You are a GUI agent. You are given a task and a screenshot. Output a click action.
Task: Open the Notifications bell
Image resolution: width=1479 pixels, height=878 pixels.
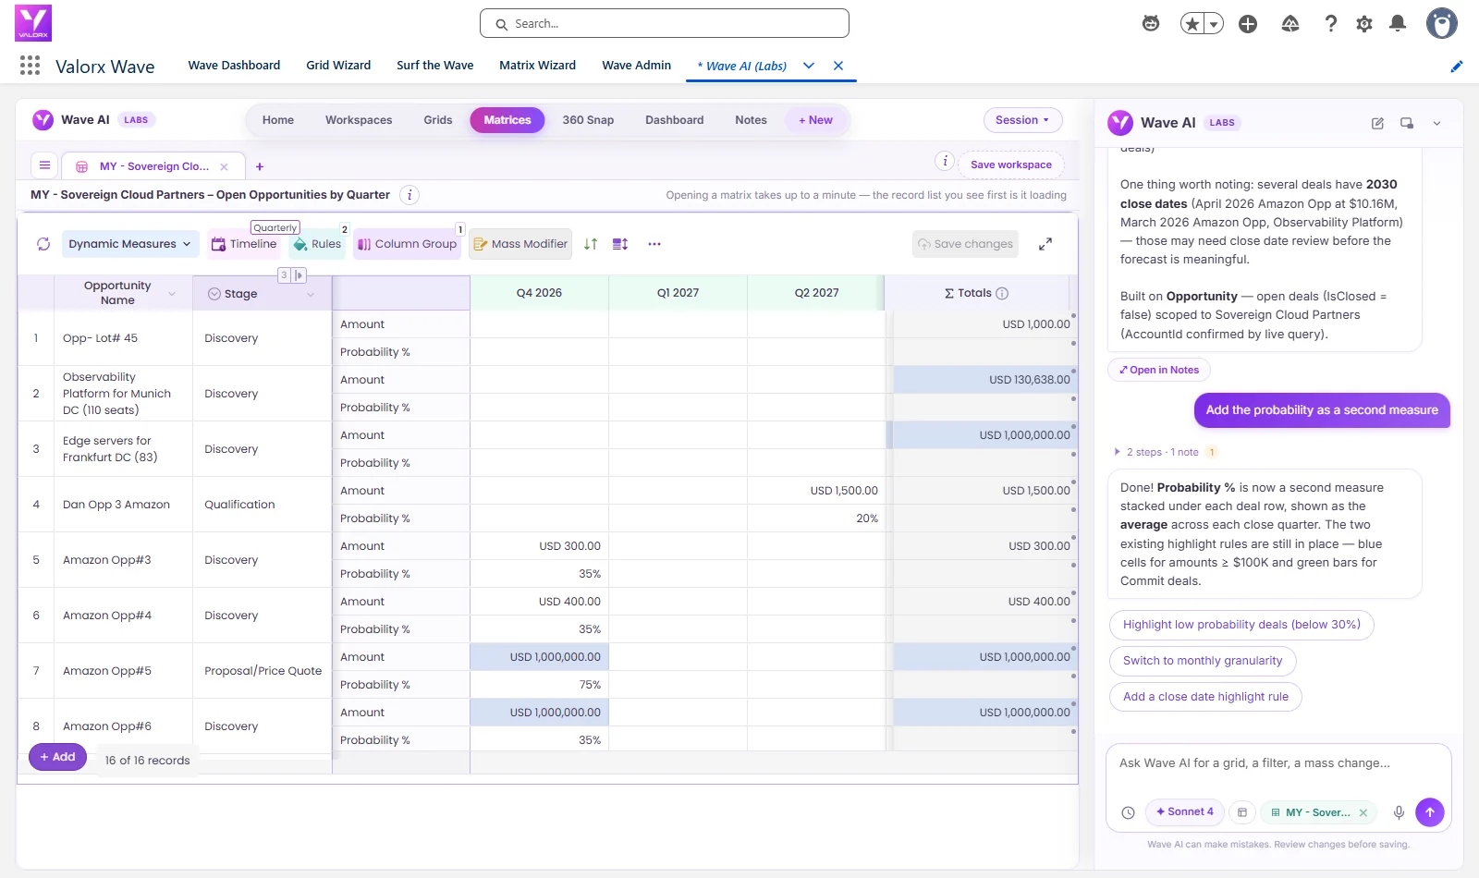(1398, 24)
